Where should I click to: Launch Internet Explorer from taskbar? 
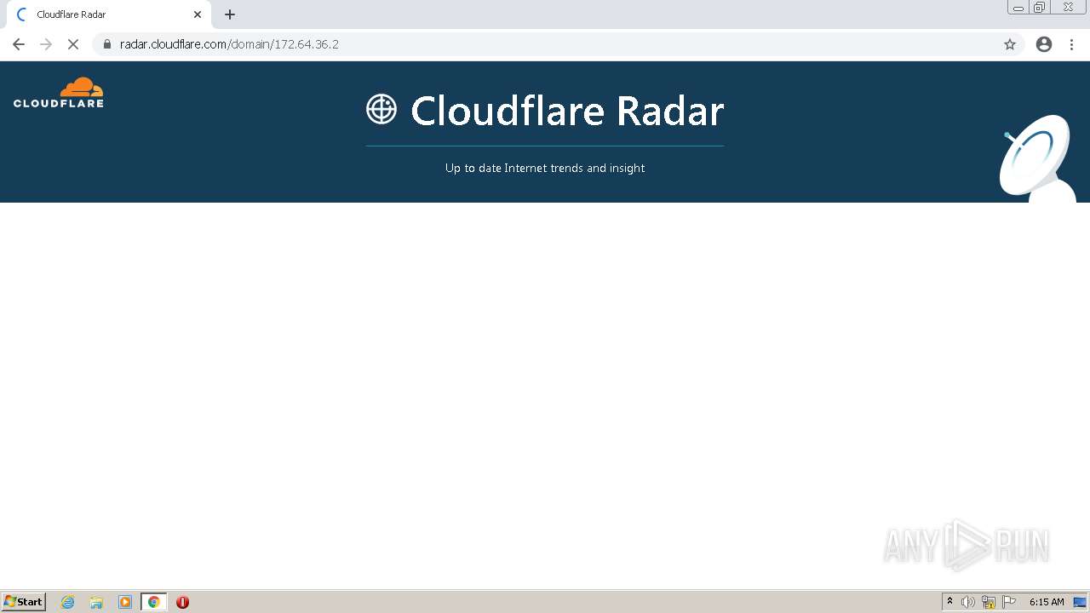pos(68,602)
